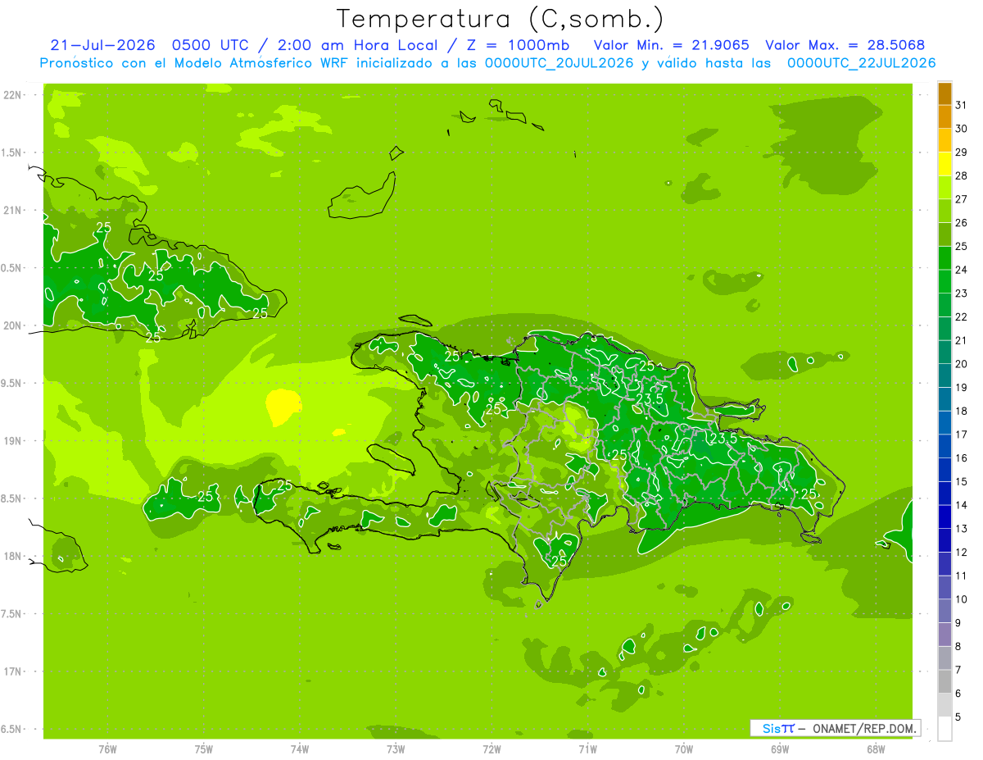The height and width of the screenshot is (760, 983).
Task: Select the teal 19 degree legend swatch
Action: 944,376
